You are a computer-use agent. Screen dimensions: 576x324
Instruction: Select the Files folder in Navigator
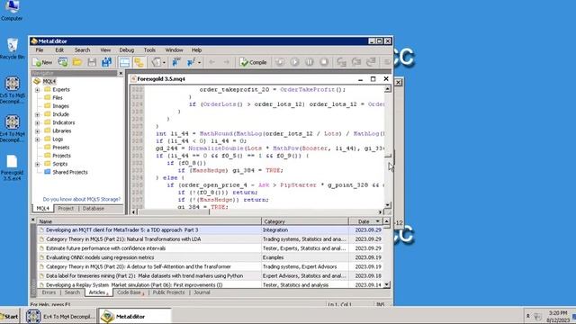point(58,98)
